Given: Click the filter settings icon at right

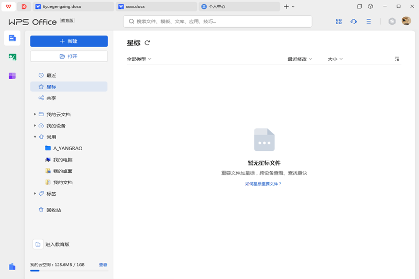Looking at the screenshot, I should click(397, 59).
